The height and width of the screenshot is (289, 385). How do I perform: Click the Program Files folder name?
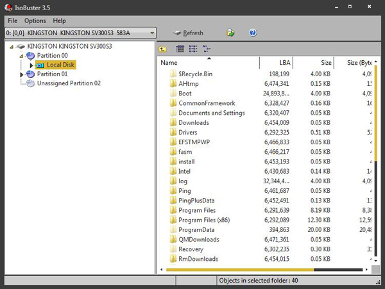coord(197,210)
